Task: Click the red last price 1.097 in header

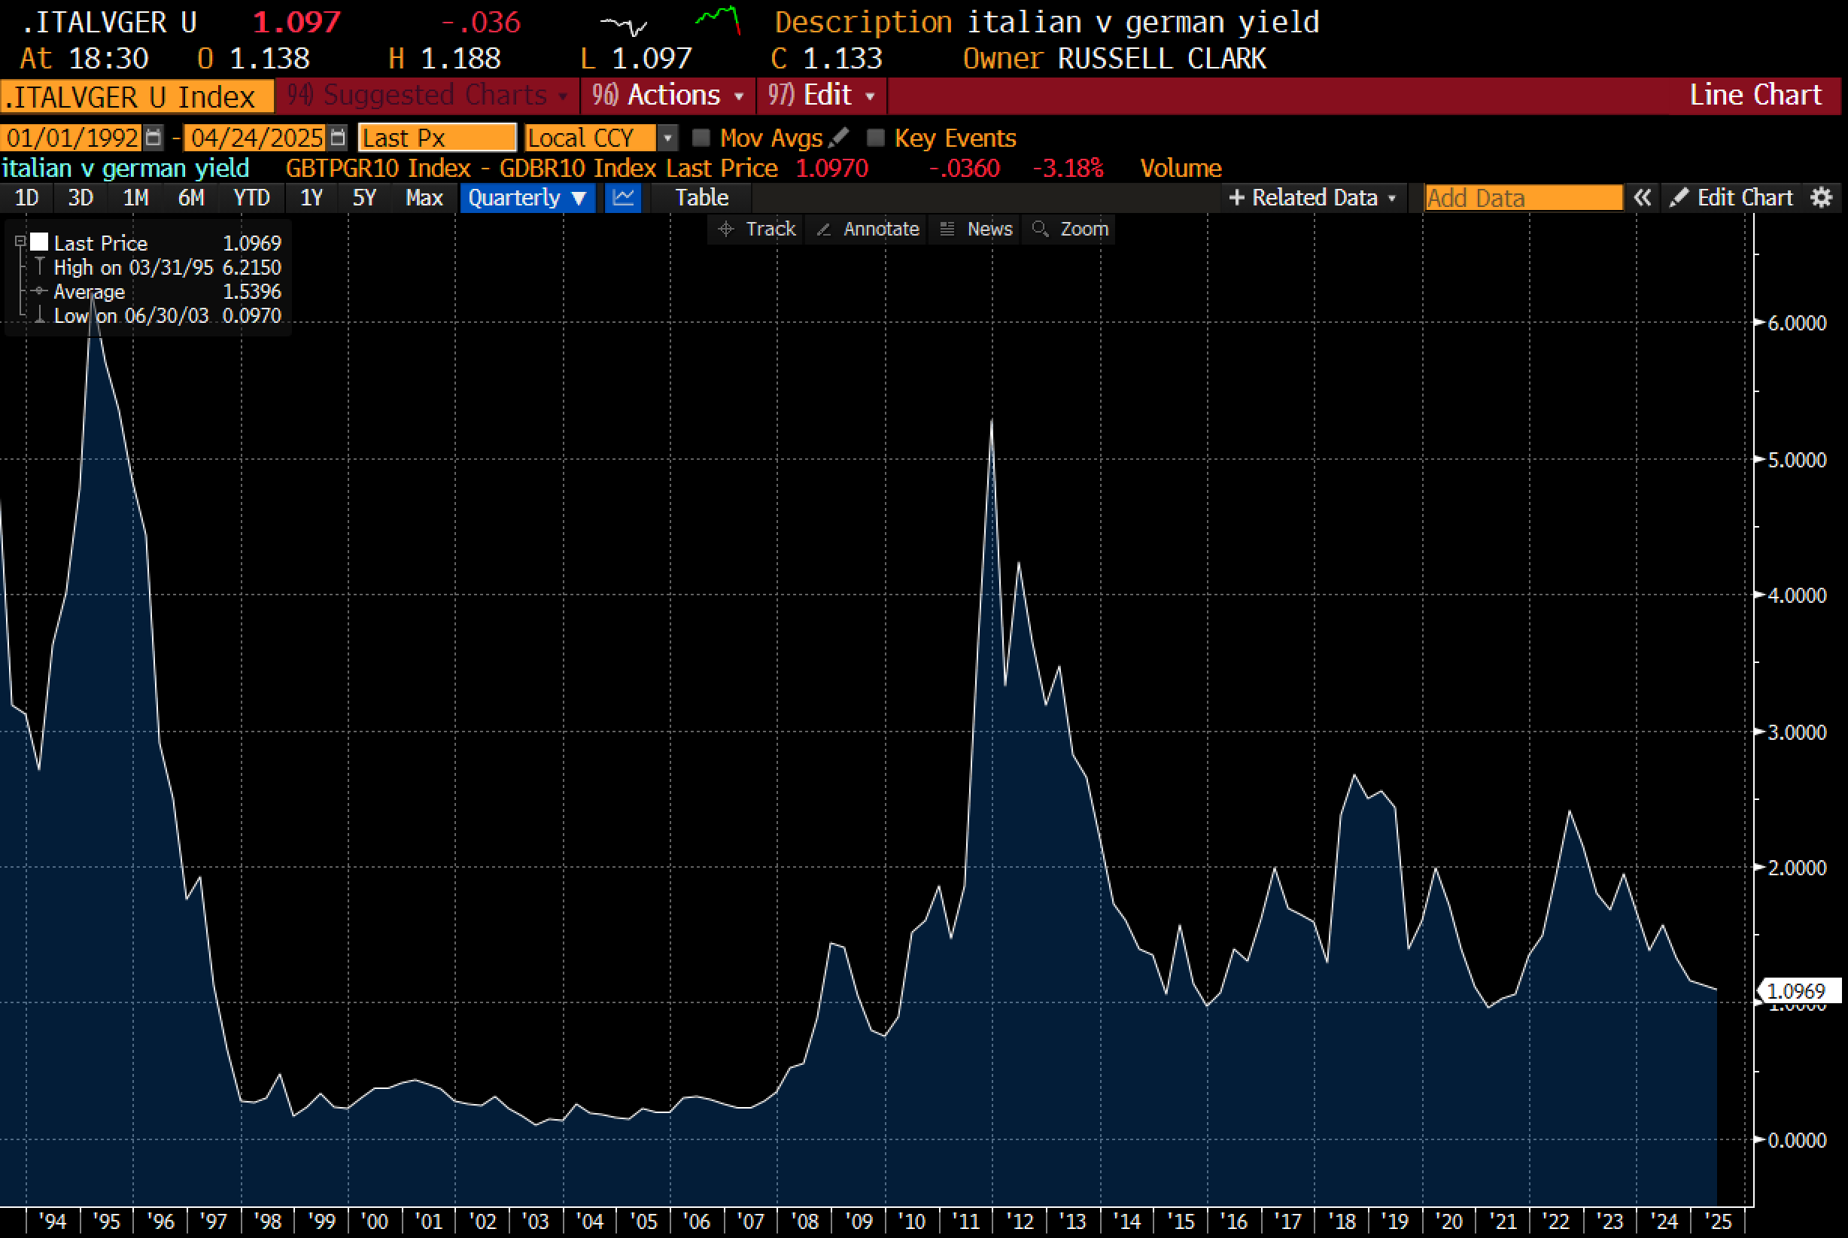Action: (296, 22)
